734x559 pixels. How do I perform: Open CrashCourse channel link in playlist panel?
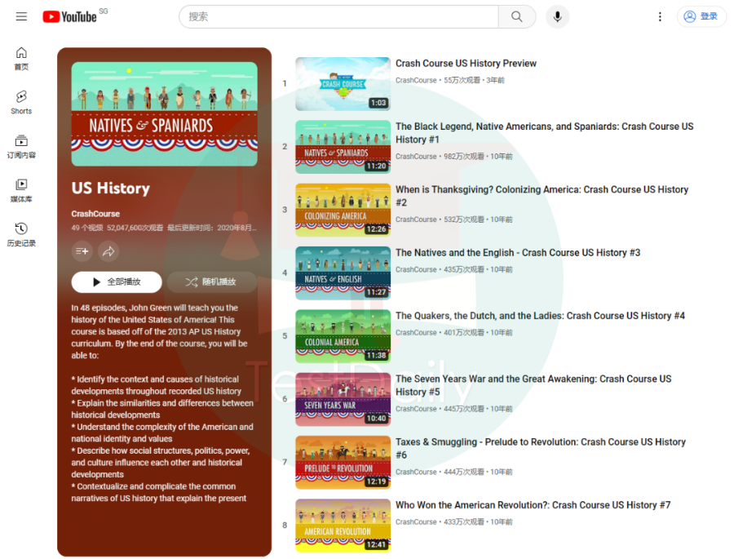[x=95, y=214]
